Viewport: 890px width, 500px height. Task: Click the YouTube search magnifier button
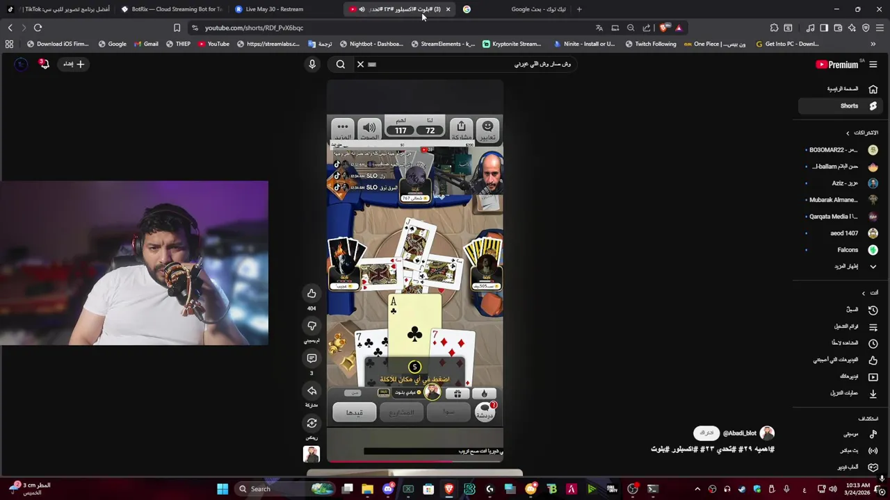coord(341,64)
